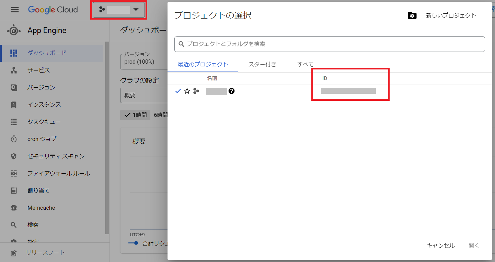Image resolution: width=495 pixels, height=262 pixels.
Task: Click the サービス icon
Action: coord(14,70)
